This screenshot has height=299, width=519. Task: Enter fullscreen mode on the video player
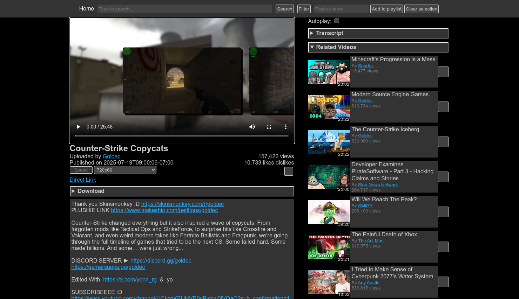pyautogui.click(x=269, y=127)
